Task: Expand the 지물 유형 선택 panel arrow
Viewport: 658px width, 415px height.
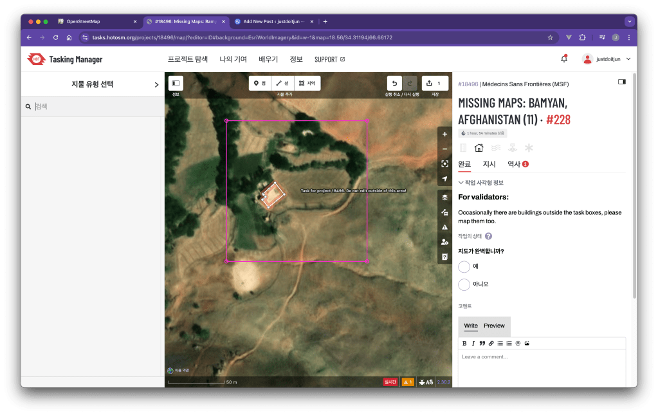Action: tap(156, 84)
